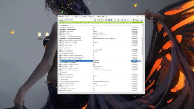194x109 pixels.
Task: Click the AA_MODE_REPLAY_MODE_ALL value
Action: 104,38
